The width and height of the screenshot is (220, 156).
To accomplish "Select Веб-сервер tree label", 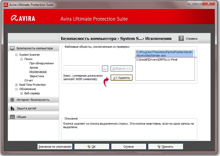I will click(32, 93).
